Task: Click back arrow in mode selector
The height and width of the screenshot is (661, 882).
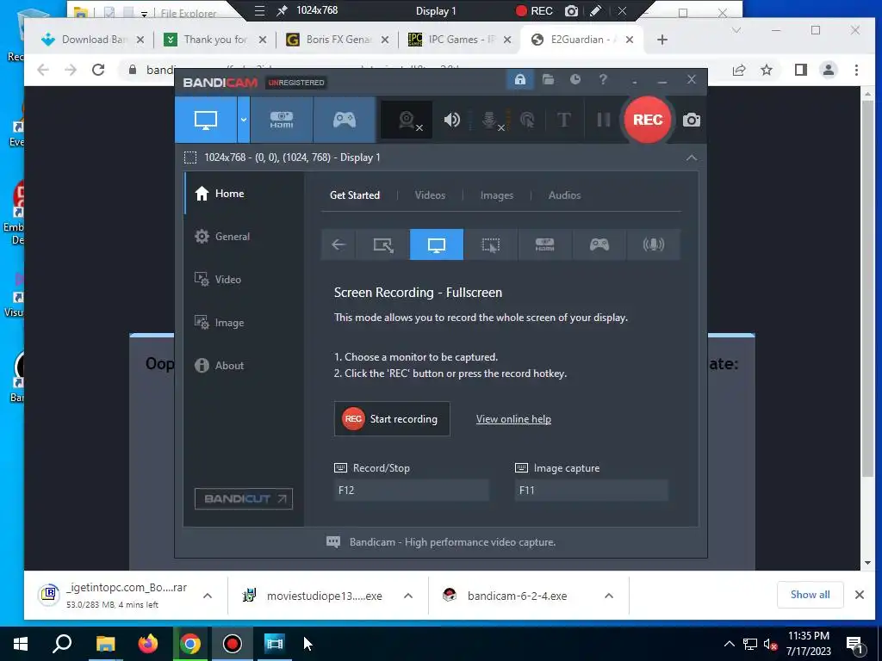Action: (338, 244)
